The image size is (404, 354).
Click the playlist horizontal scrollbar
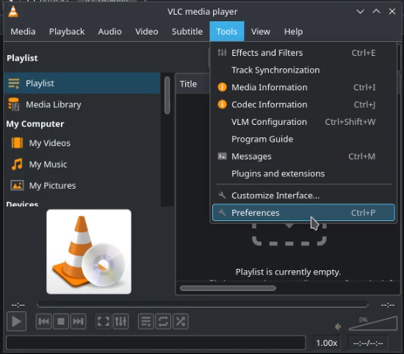click(228, 288)
